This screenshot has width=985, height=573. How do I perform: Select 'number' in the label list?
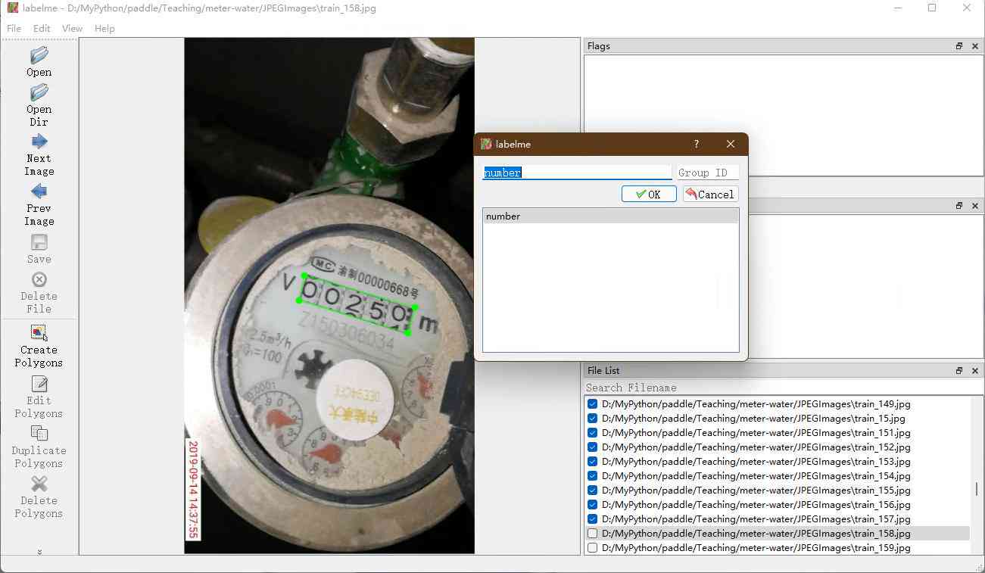[x=610, y=216]
